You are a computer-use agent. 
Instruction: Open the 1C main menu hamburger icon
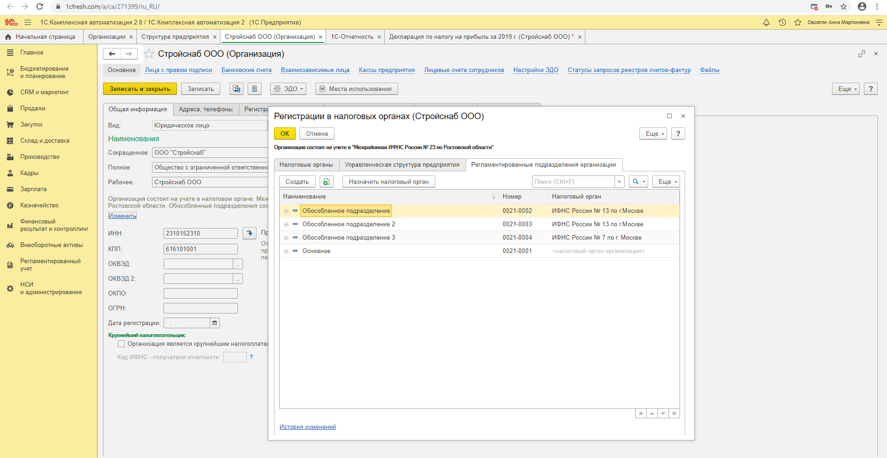[28, 22]
